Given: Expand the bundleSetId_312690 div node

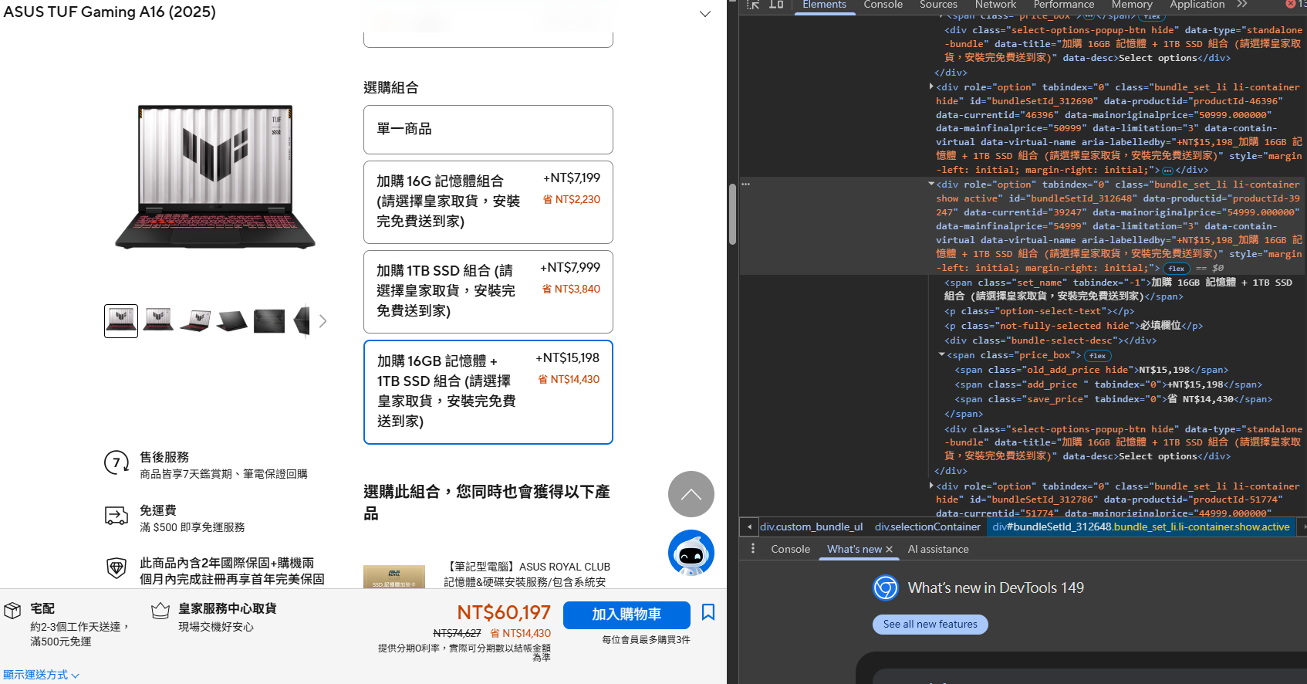Looking at the screenshot, I should click(x=931, y=87).
